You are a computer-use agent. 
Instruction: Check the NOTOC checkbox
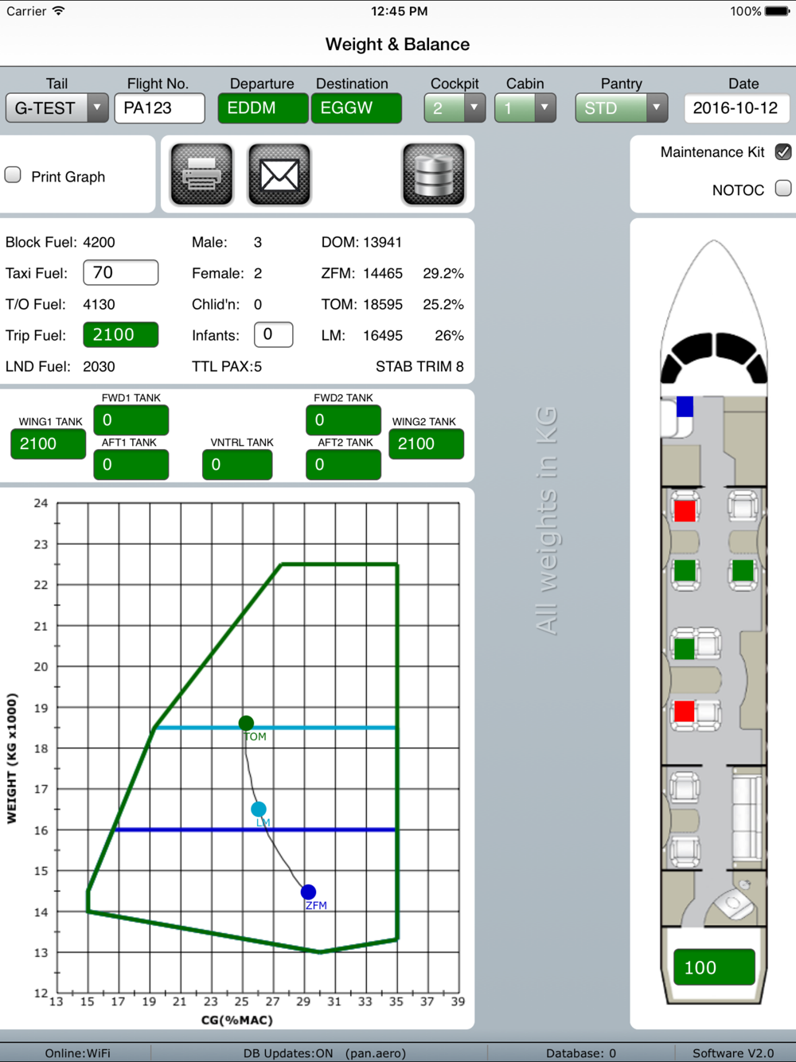point(783,188)
